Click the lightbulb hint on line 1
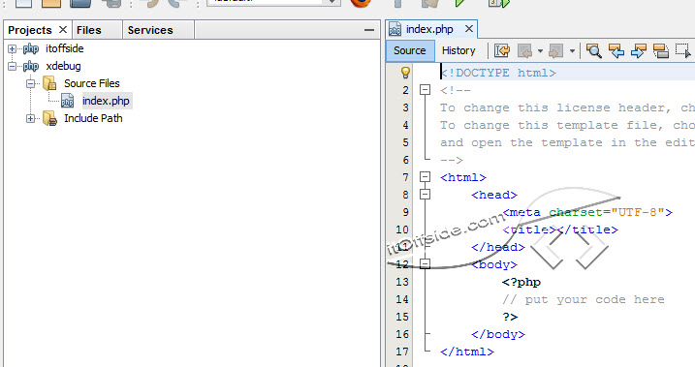Viewport: 695px width, 367px height. [405, 73]
